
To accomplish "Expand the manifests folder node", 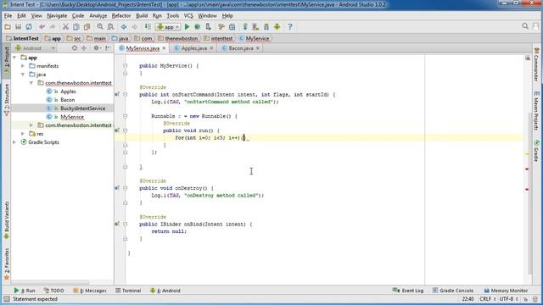I will (23, 66).
